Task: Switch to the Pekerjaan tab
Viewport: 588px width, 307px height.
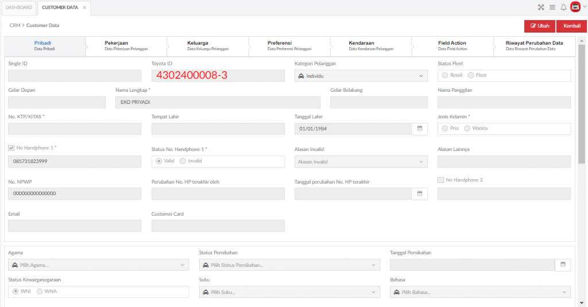Action: pyautogui.click(x=126, y=46)
